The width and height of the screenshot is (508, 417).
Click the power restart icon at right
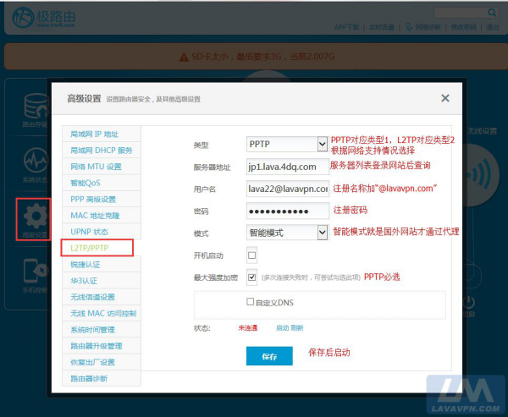[x=469, y=303]
